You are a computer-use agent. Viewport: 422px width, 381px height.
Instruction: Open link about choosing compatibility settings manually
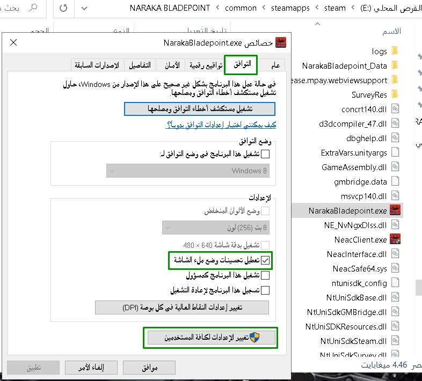pyautogui.click(x=222, y=124)
